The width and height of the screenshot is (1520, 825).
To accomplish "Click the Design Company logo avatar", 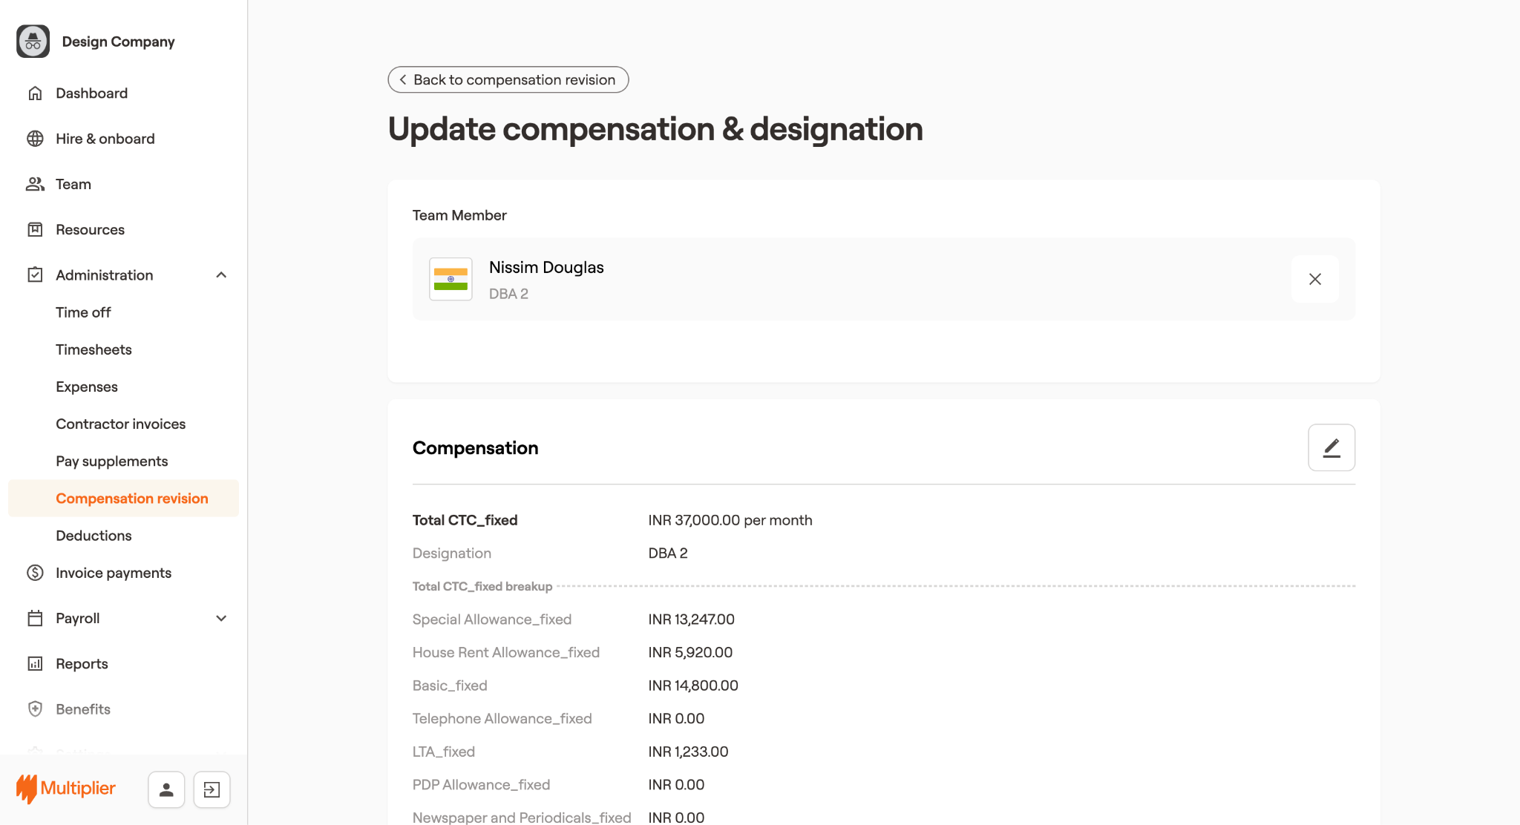I will click(x=33, y=42).
